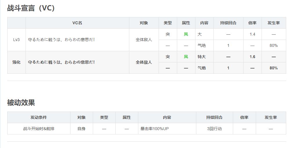Click the 全体敌人 cell in the Lv3 row

pos(144,40)
